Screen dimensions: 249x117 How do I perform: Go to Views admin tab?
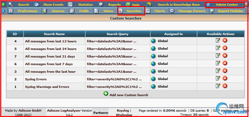108,11
